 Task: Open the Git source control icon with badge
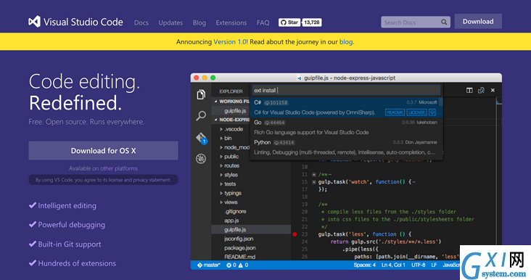pos(201,138)
